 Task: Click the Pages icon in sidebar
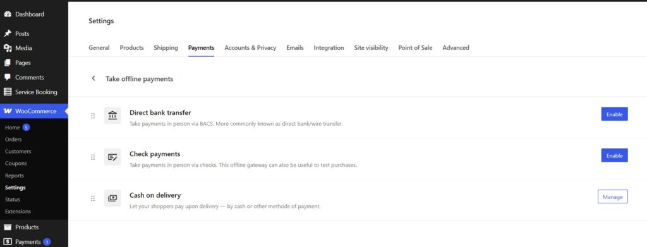(8, 63)
